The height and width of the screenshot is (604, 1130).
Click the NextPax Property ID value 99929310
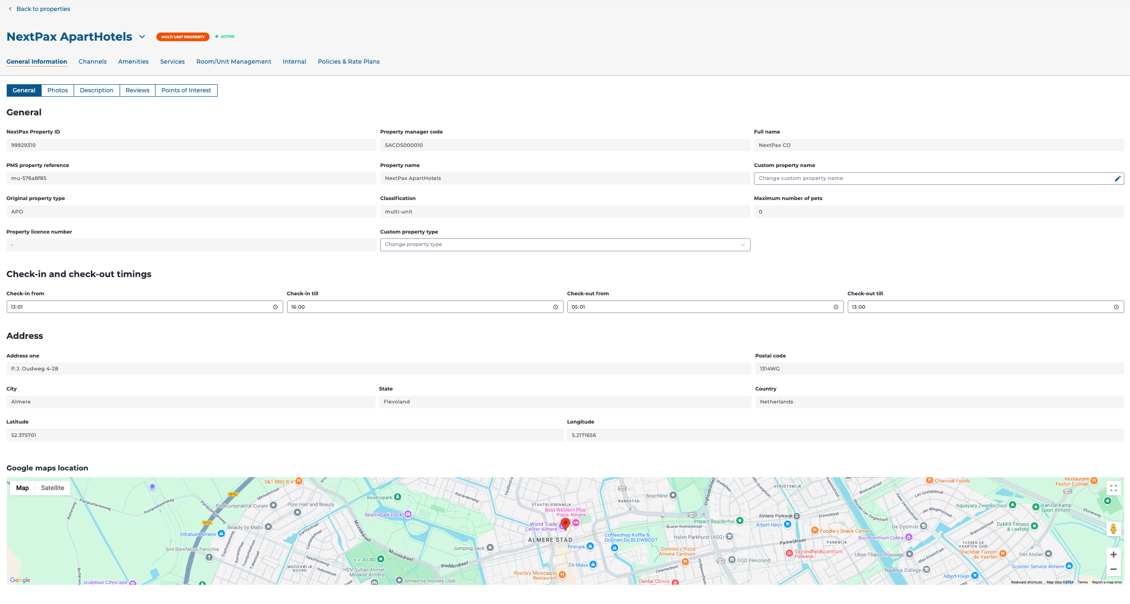[x=23, y=145]
